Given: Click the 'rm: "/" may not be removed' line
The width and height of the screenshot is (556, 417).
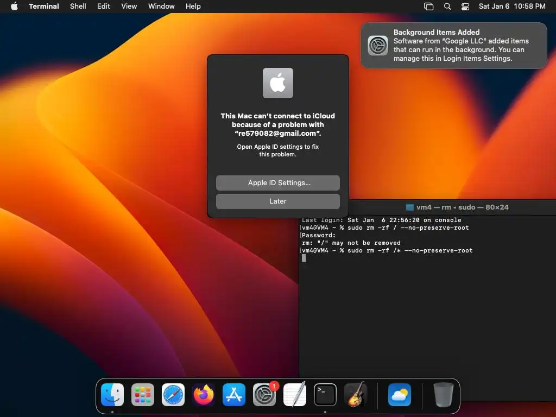Looking at the screenshot, I should (x=351, y=243).
